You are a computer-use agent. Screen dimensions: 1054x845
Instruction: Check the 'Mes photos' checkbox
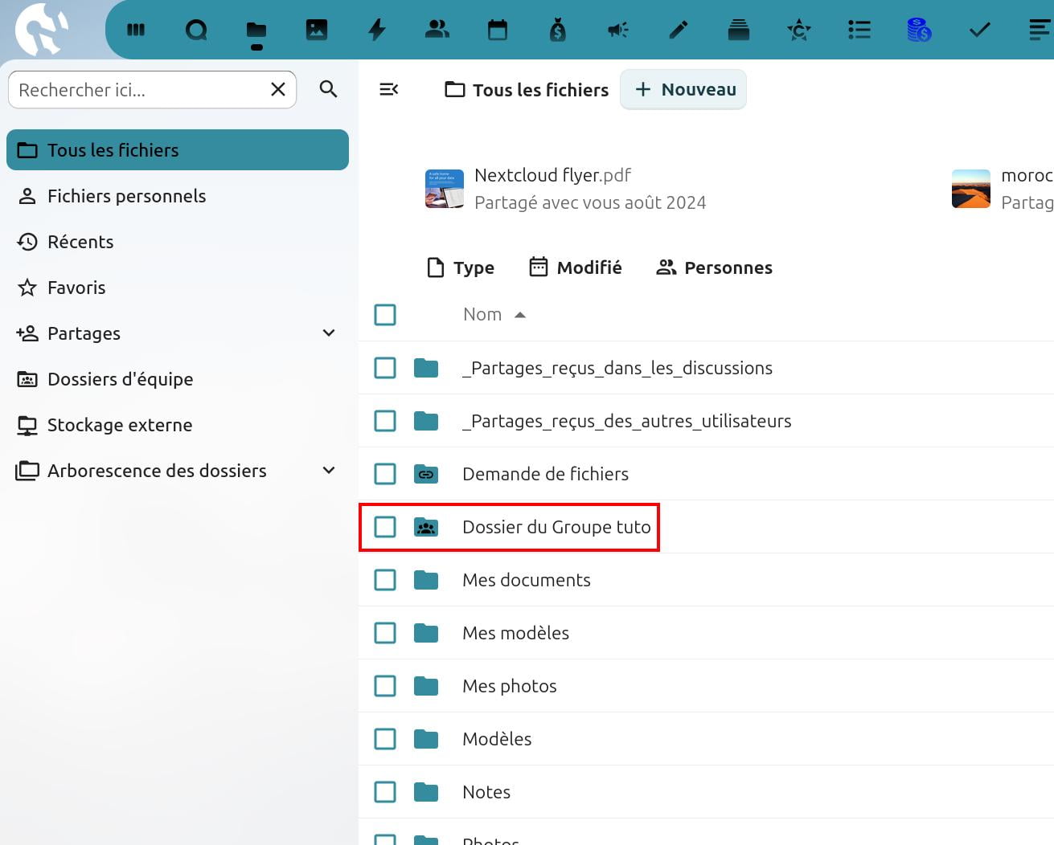[x=385, y=686]
